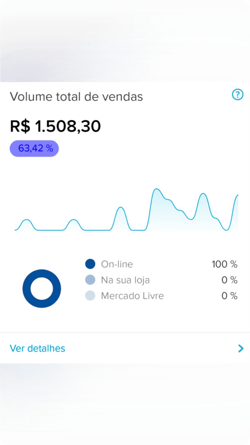This screenshot has height=445, width=250.
Task: Click the Na sua loja legend label
Action: click(125, 280)
